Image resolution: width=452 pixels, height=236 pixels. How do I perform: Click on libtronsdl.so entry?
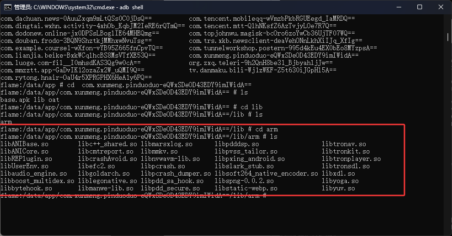click(x=346, y=166)
